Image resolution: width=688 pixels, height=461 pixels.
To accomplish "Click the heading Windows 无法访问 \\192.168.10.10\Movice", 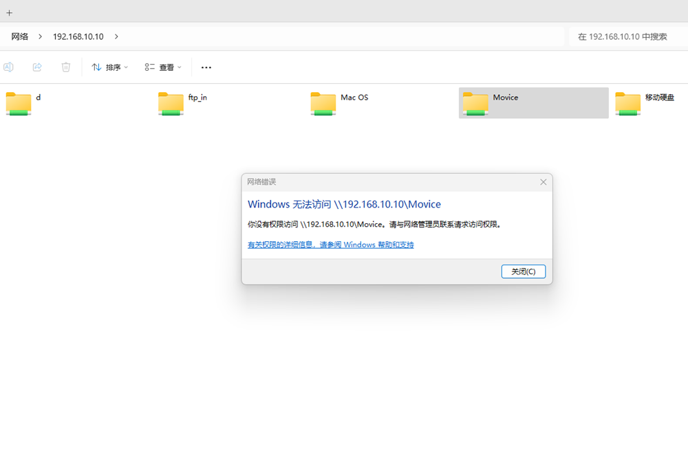I will coord(344,204).
